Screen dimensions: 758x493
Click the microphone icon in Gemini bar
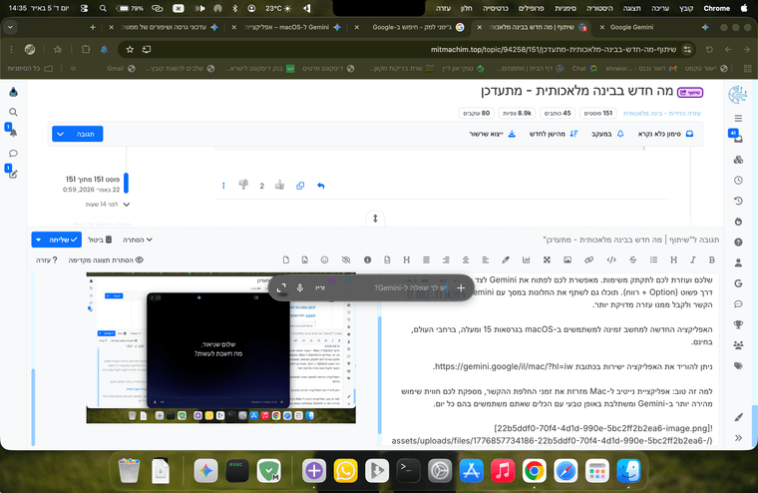(300, 287)
